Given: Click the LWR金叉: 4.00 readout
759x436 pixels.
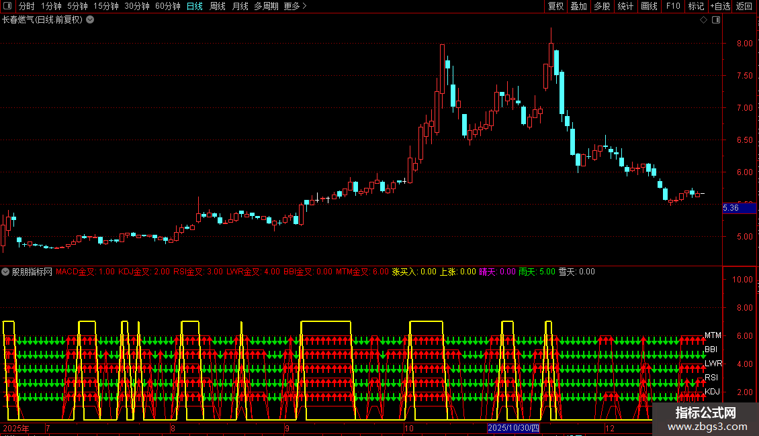Looking at the screenshot, I should click(x=253, y=272).
